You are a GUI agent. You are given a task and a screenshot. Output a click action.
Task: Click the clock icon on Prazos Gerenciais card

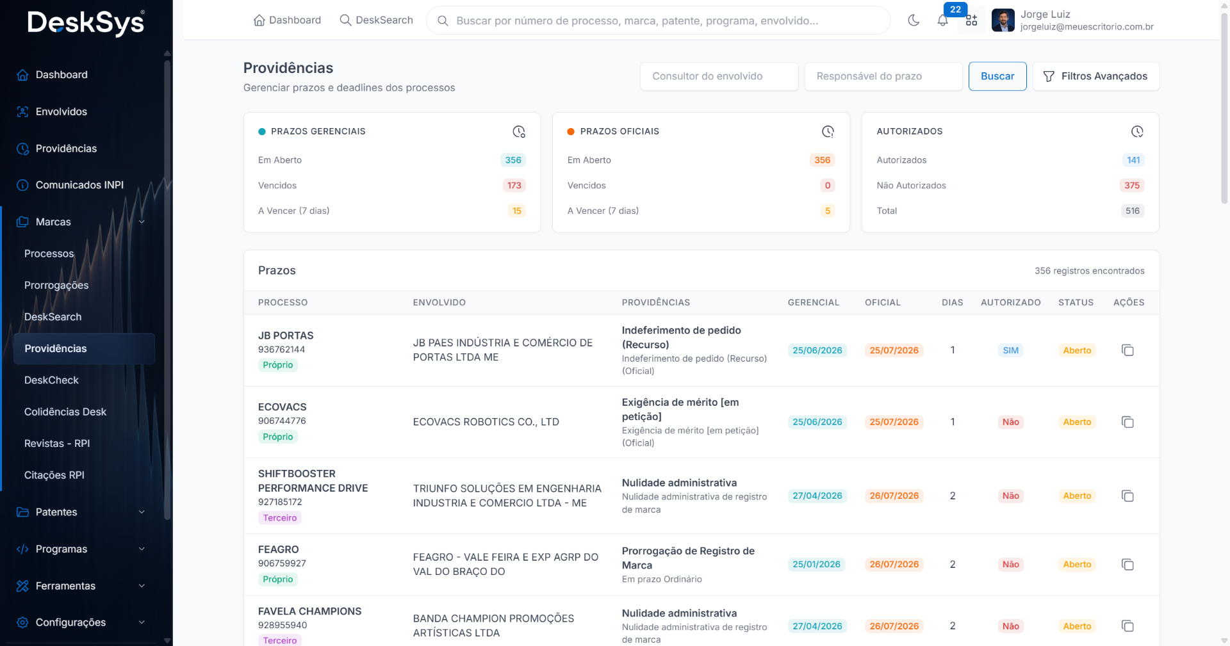coord(519,131)
